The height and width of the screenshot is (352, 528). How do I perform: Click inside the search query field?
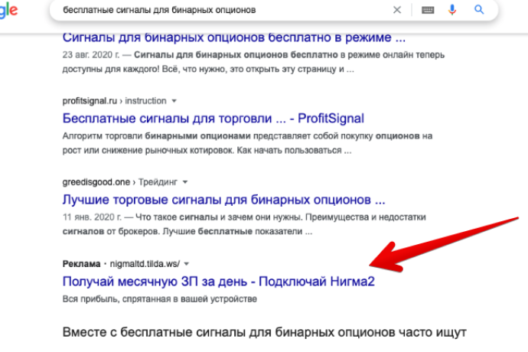222,10
